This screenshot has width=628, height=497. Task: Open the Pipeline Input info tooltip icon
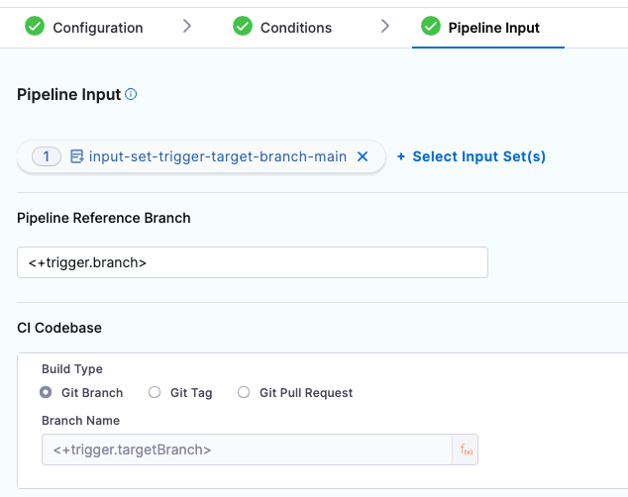click(x=131, y=95)
